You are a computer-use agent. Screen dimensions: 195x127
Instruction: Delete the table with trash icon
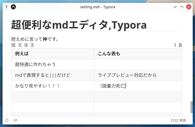point(180,45)
